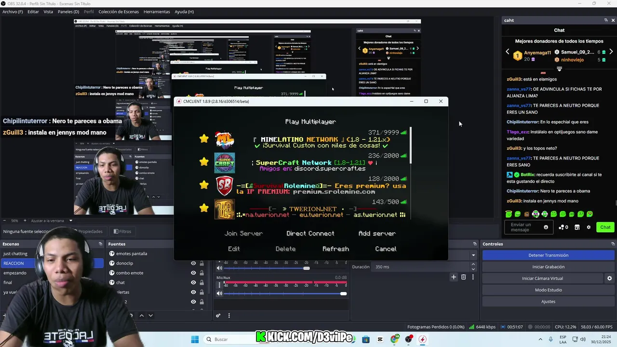This screenshot has height=347, width=617.
Task: Click Modo Estudio button
Action: pyautogui.click(x=548, y=290)
